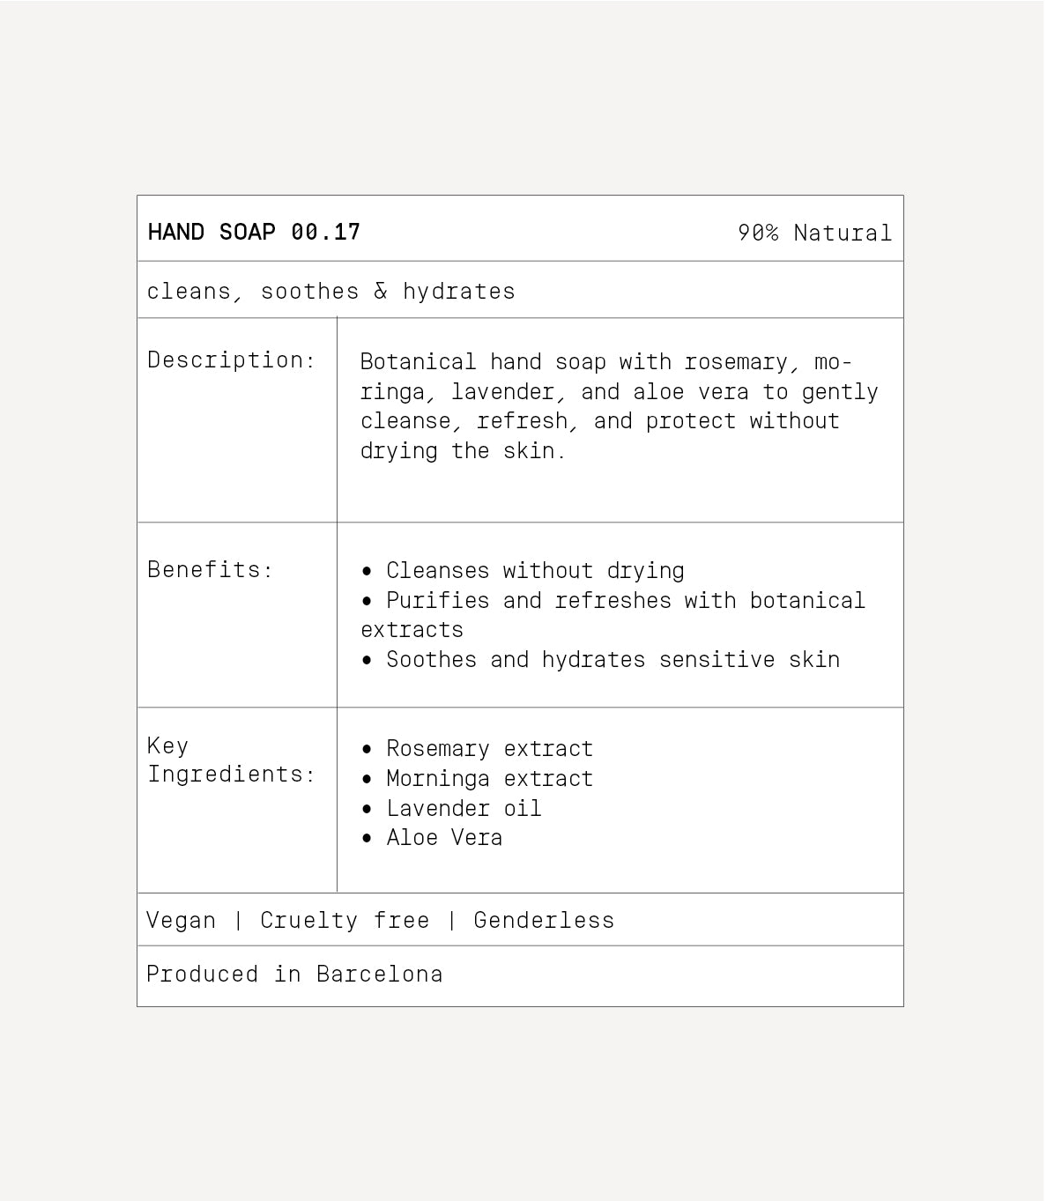Screen dimensions: 1047x1201
Task: Select the "Cleanses without drying" bullet
Action: point(534,571)
